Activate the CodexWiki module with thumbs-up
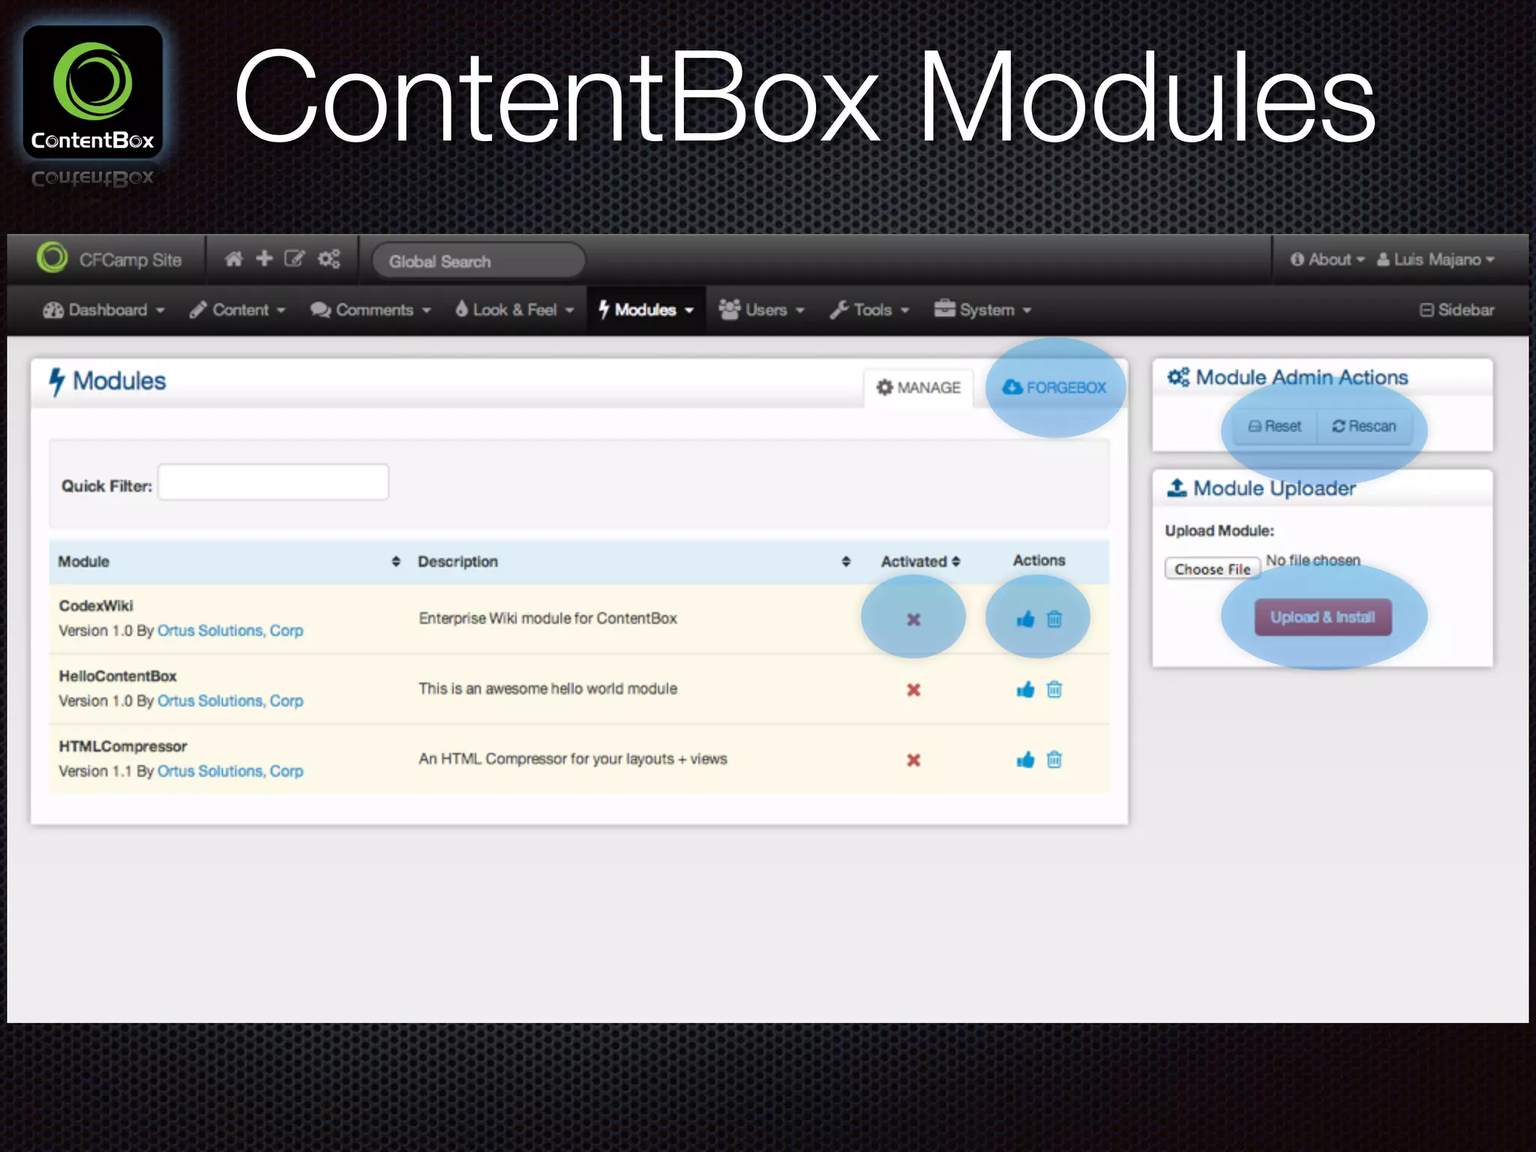This screenshot has height=1152, width=1536. [x=1025, y=619]
